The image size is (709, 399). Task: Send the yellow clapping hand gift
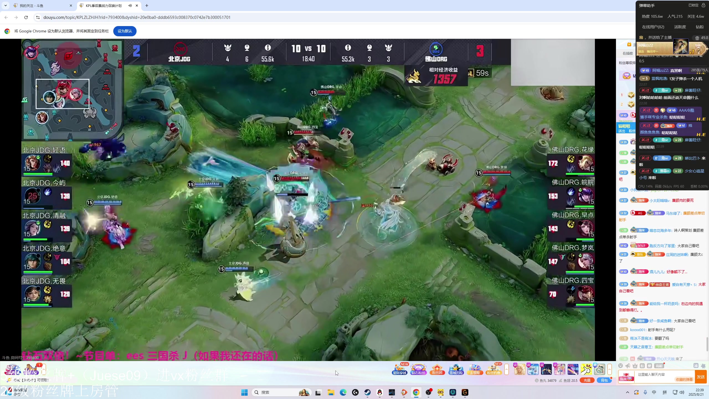click(586, 369)
